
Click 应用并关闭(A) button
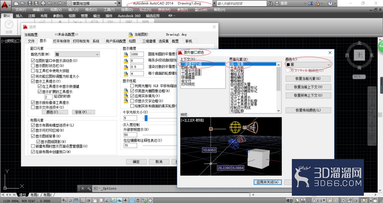click(x=267, y=182)
